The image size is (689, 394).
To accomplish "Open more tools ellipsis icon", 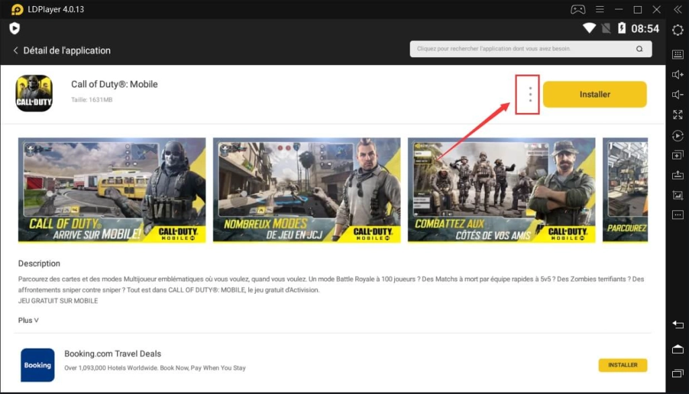I will point(678,214).
